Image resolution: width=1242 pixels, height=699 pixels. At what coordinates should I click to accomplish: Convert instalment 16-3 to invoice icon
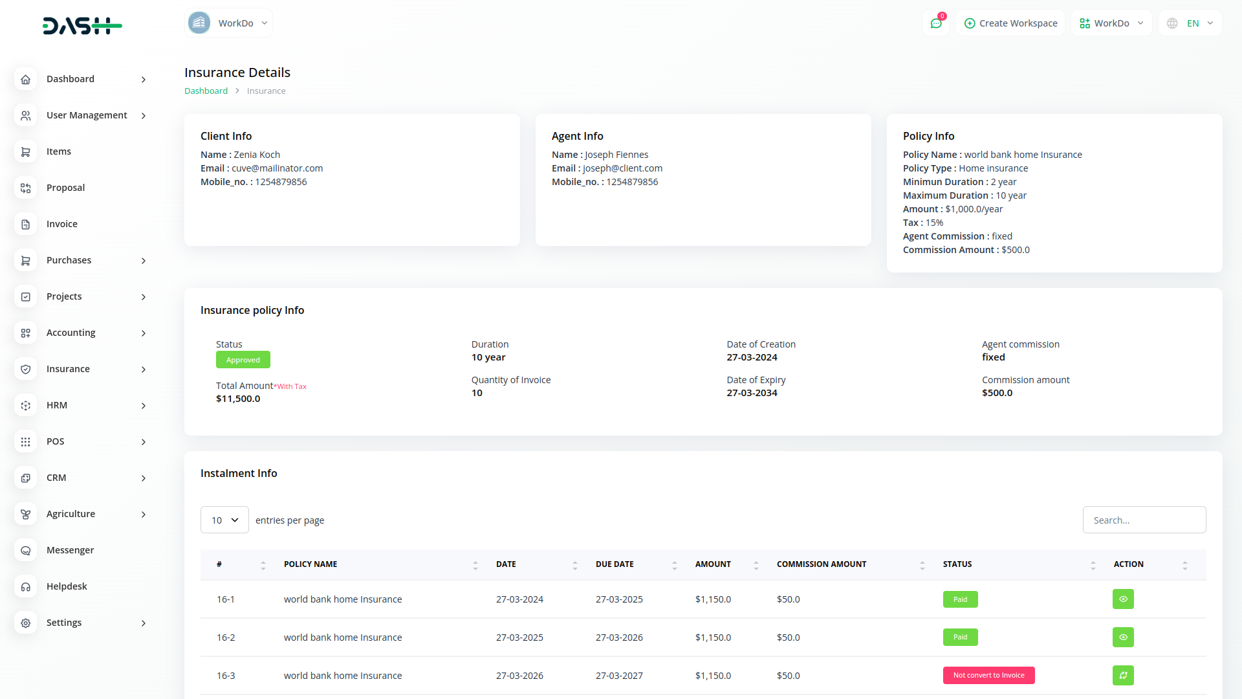tap(1123, 675)
